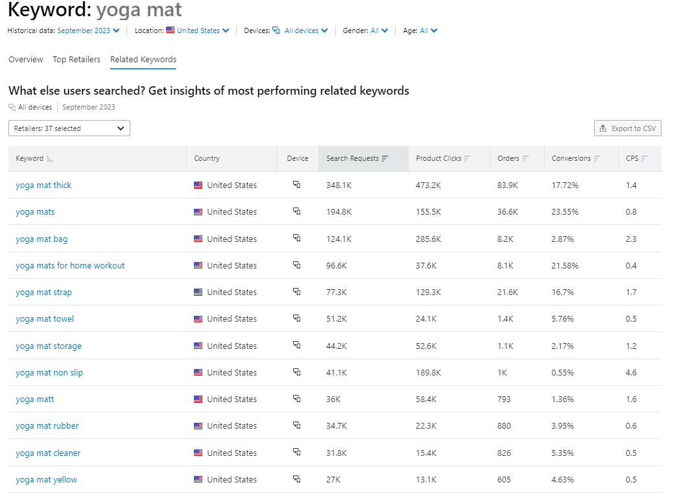Sort by Product Clicks icon

tap(468, 158)
